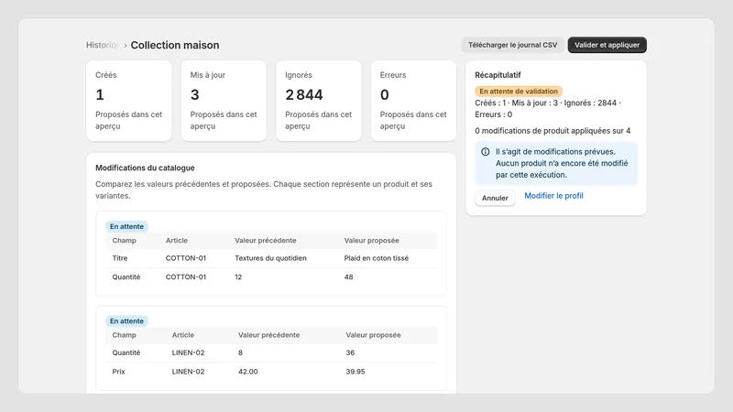Click the previous price 42.00
This screenshot has width=733, height=412.
[247, 372]
